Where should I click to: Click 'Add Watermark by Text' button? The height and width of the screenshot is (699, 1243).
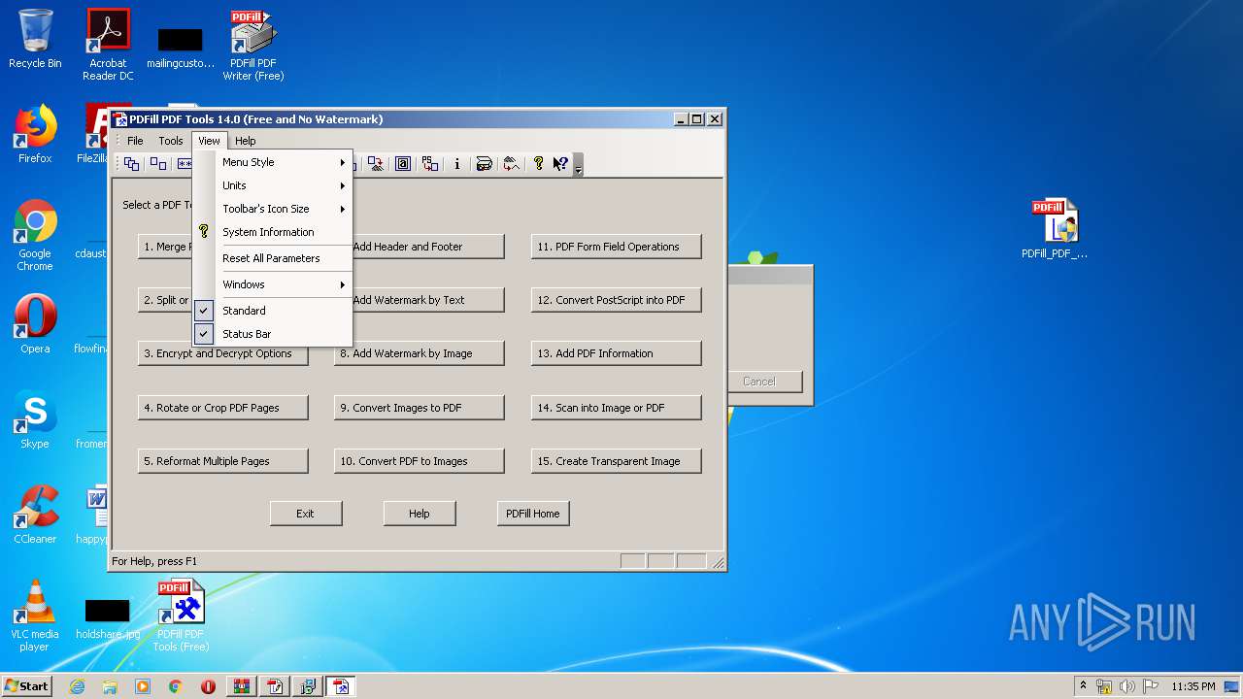(427, 300)
